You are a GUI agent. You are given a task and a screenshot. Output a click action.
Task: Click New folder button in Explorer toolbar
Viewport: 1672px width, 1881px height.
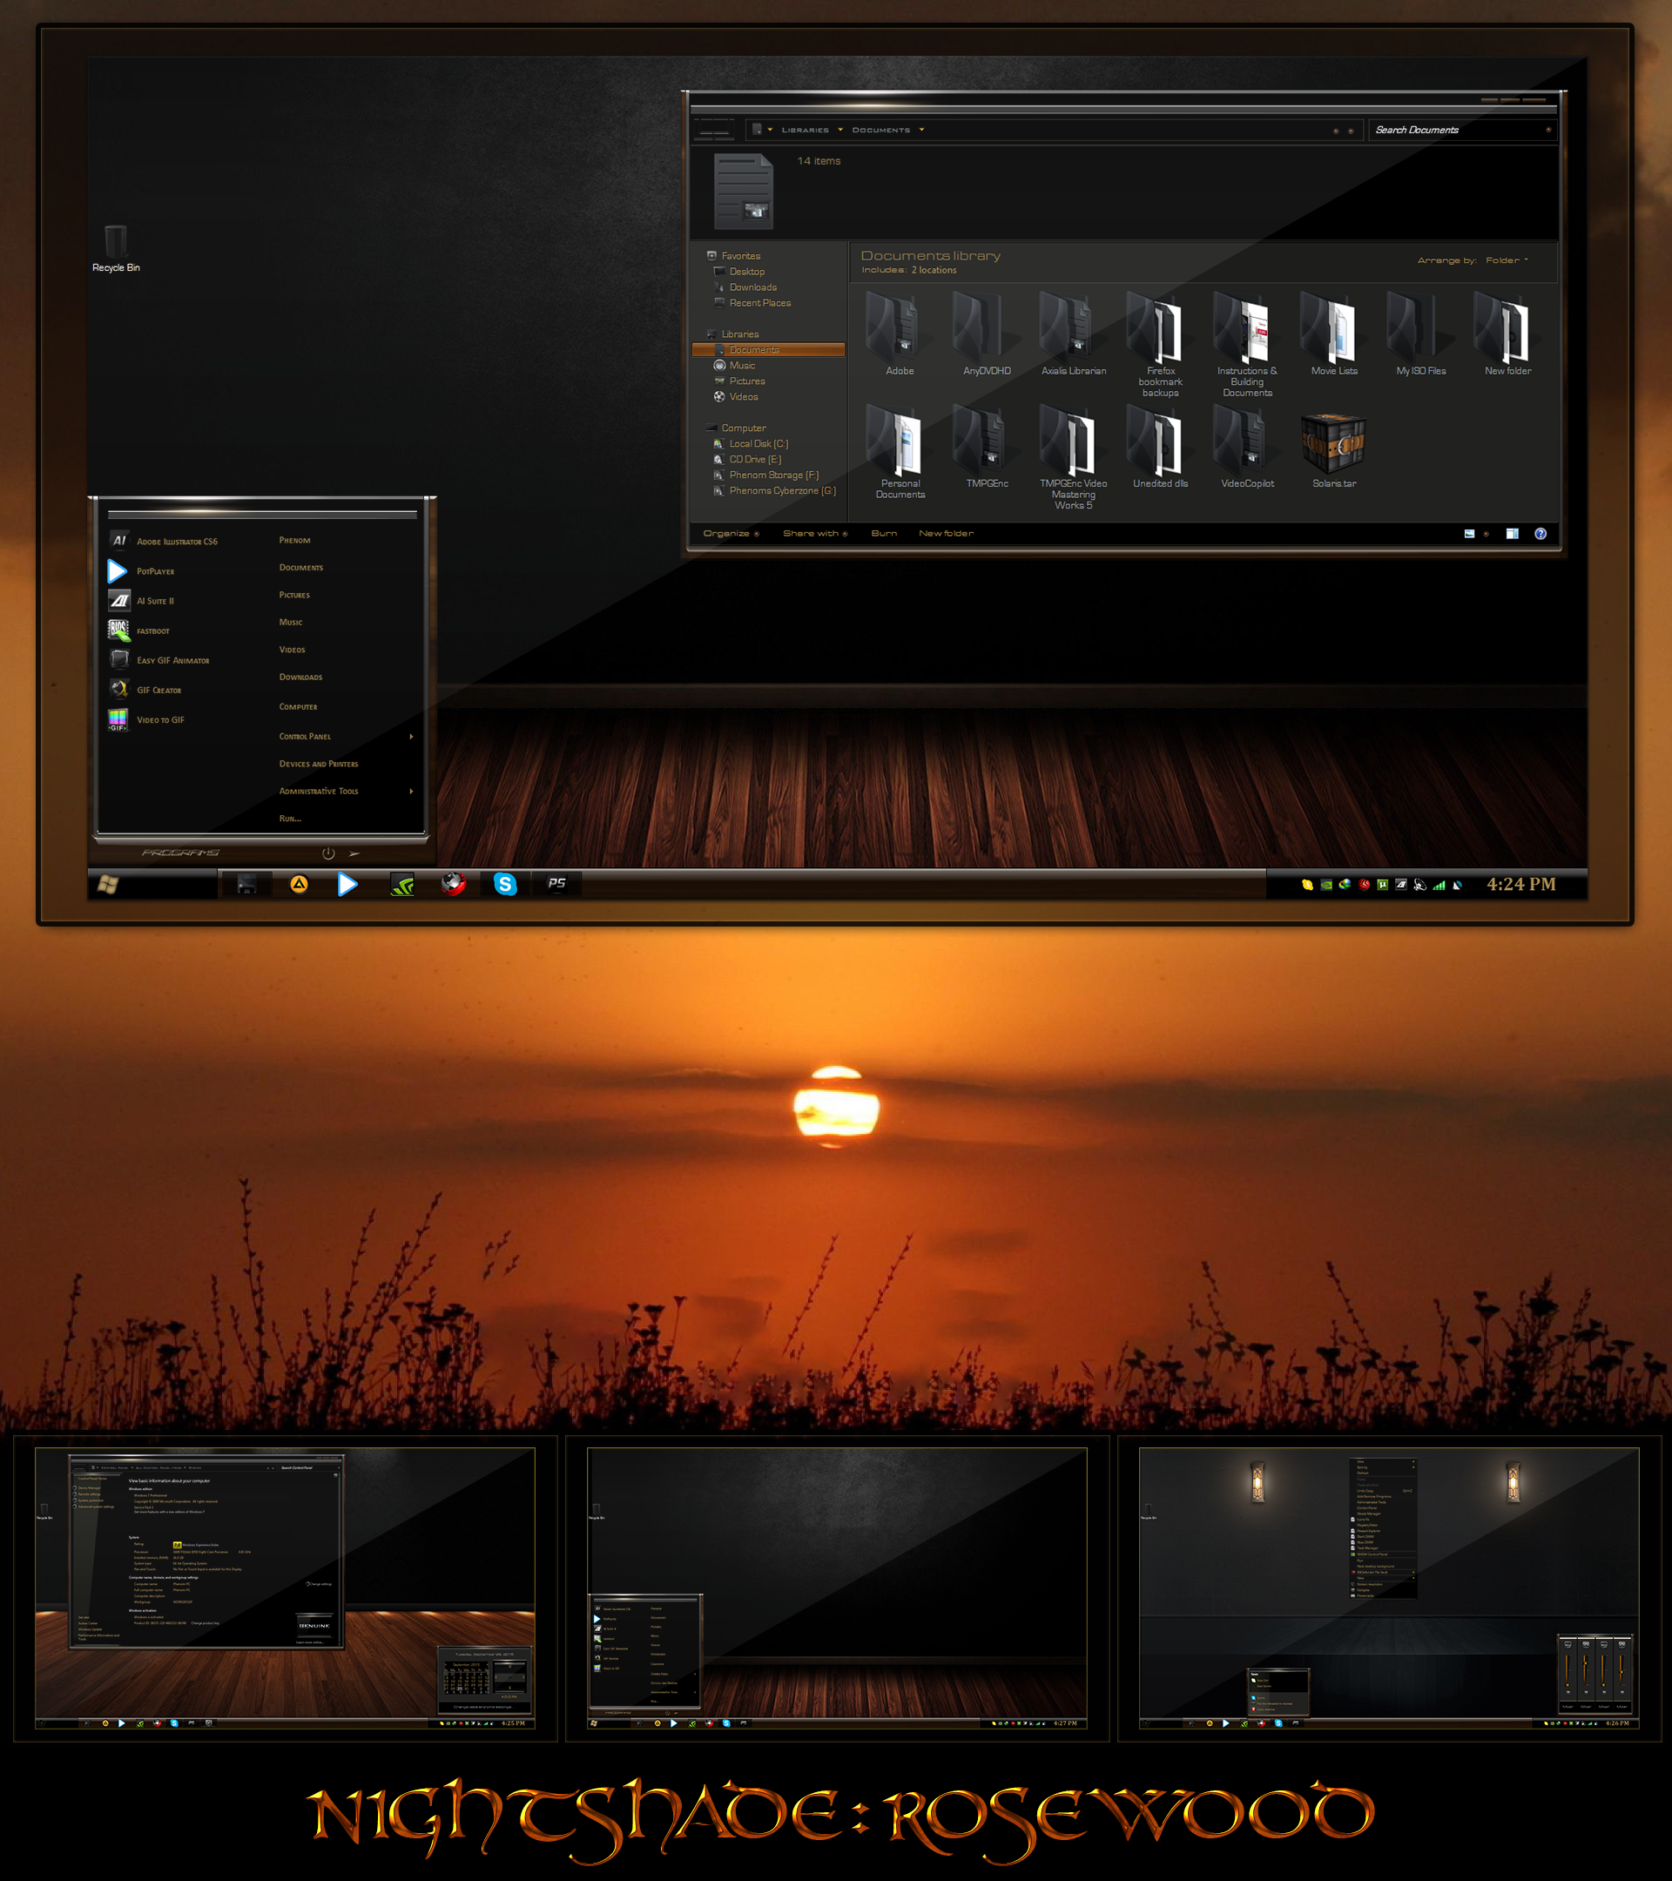pyautogui.click(x=946, y=534)
